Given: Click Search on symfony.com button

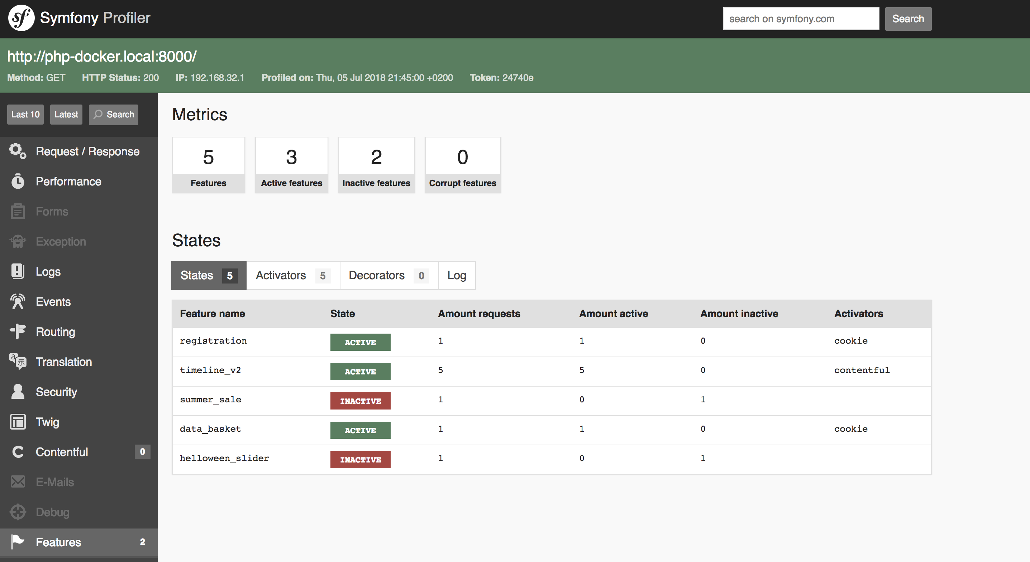Looking at the screenshot, I should [x=908, y=18].
